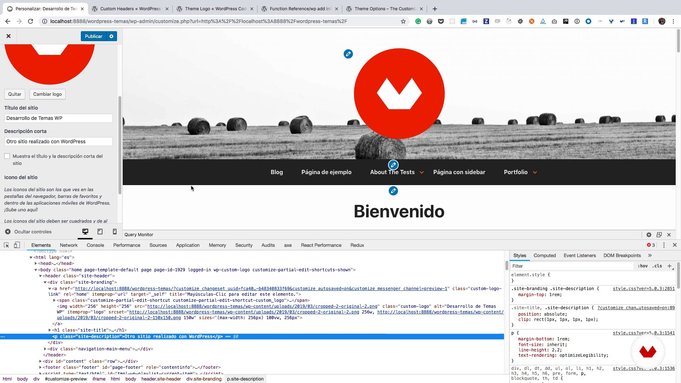
Task: Open a new browser tab
Action: (x=435, y=9)
